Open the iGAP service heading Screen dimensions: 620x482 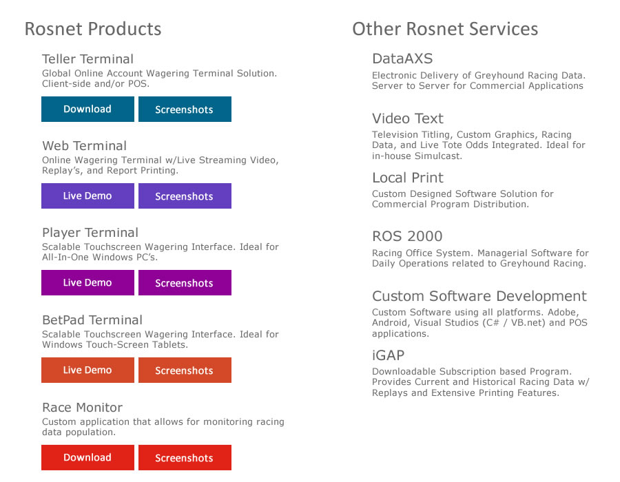pos(388,355)
